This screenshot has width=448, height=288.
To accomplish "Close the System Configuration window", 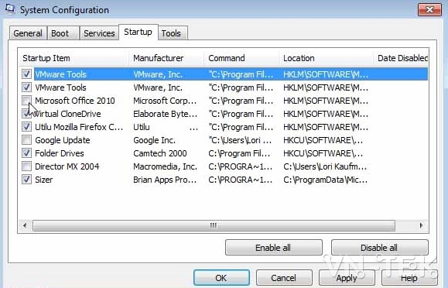I will click(x=429, y=10).
